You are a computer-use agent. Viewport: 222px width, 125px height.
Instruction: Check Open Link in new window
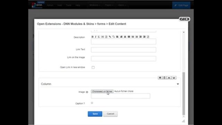[93, 67]
